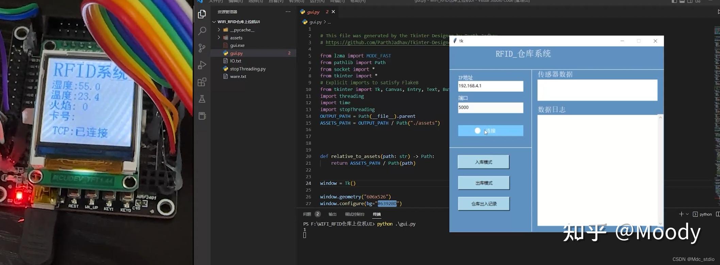Click the 数据日志 scrollbar up arrow
Screen dimensions: 720x265
tap(660, 118)
